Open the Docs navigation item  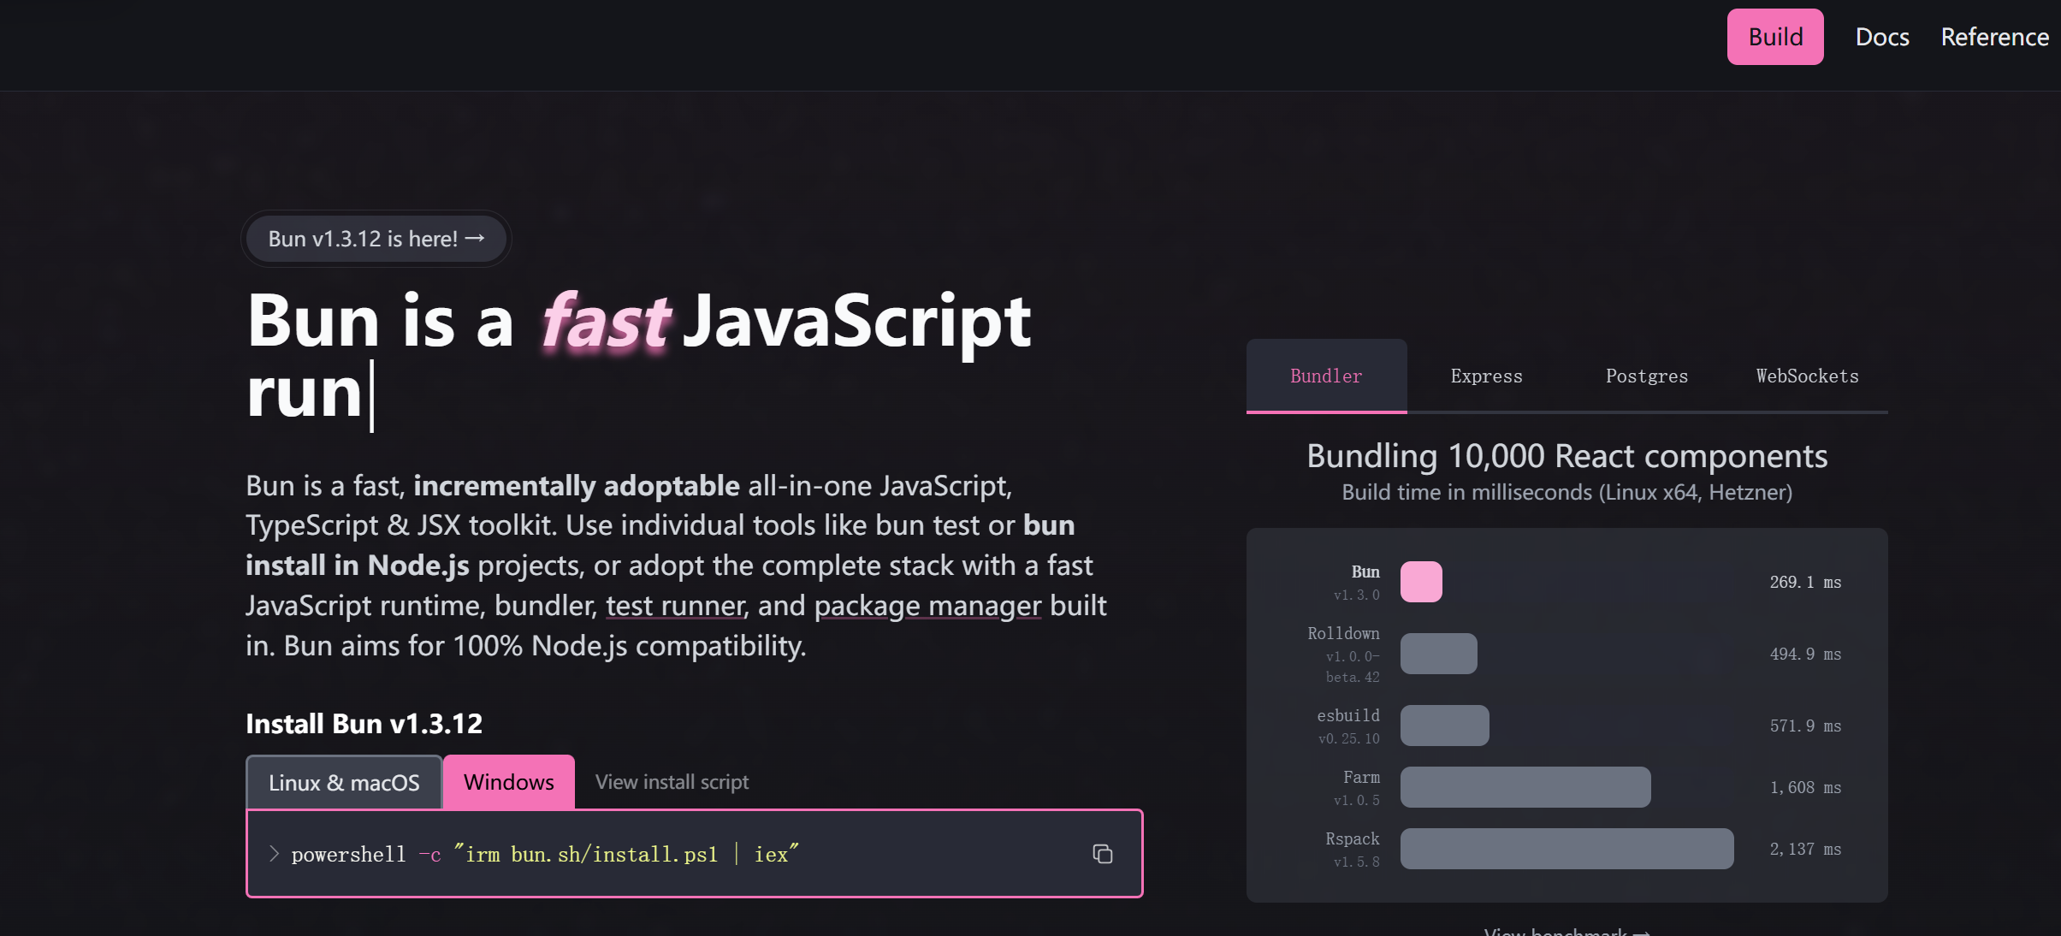tap(1881, 37)
